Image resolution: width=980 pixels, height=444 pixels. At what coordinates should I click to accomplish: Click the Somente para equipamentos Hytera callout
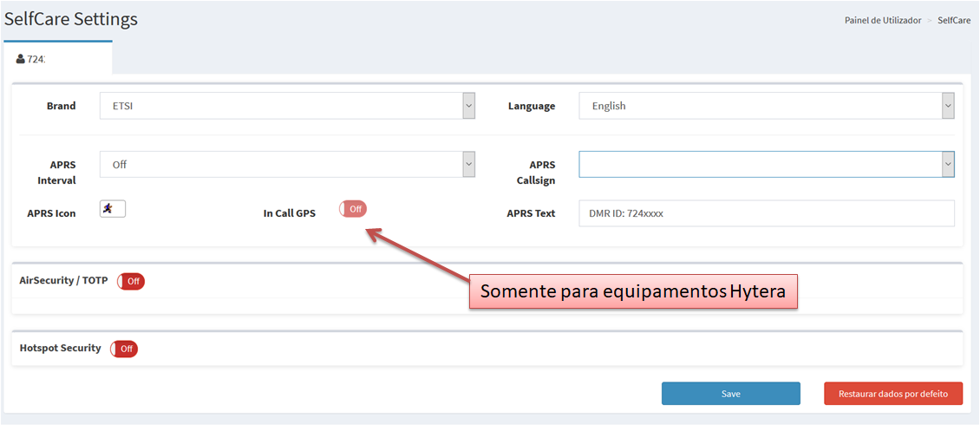633,291
